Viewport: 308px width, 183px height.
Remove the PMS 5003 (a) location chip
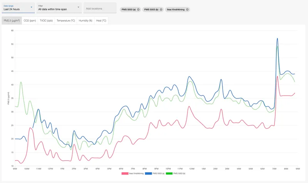pos(138,9)
